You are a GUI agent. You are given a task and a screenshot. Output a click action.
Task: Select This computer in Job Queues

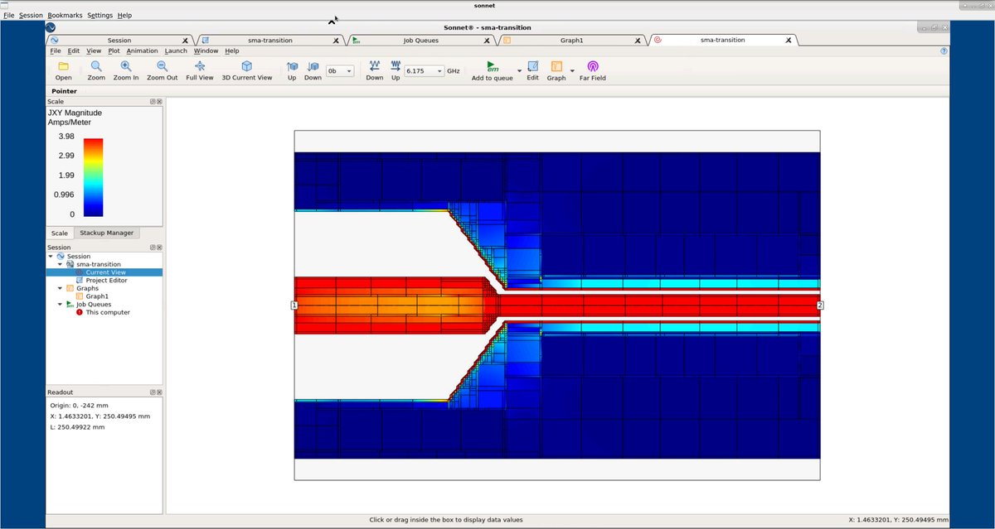point(108,312)
